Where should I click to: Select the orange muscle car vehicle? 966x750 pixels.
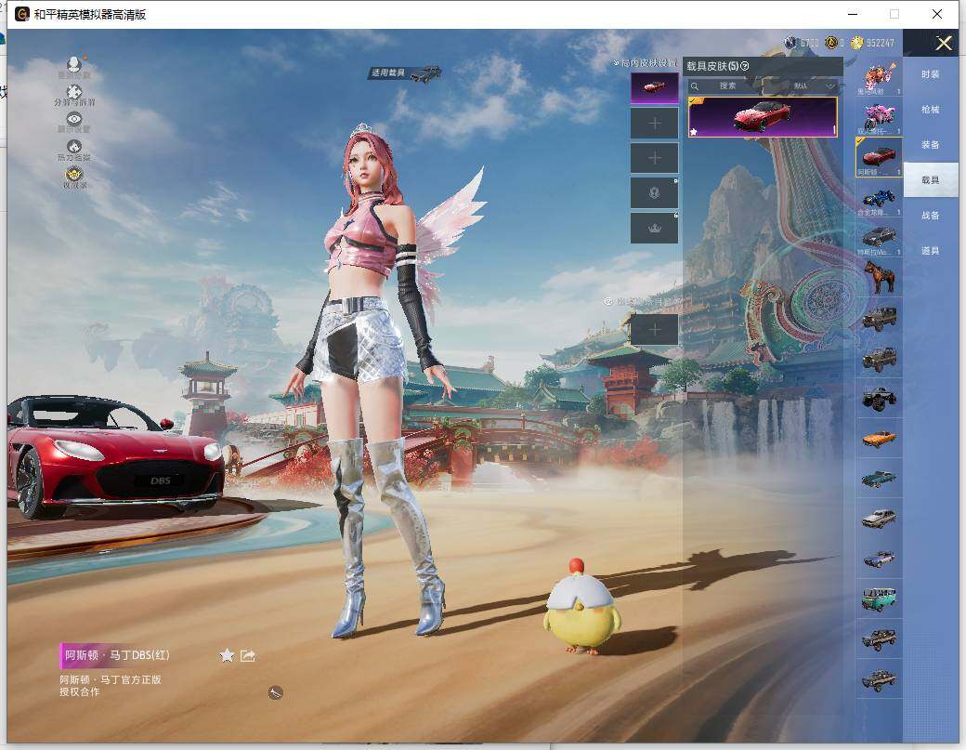click(879, 439)
